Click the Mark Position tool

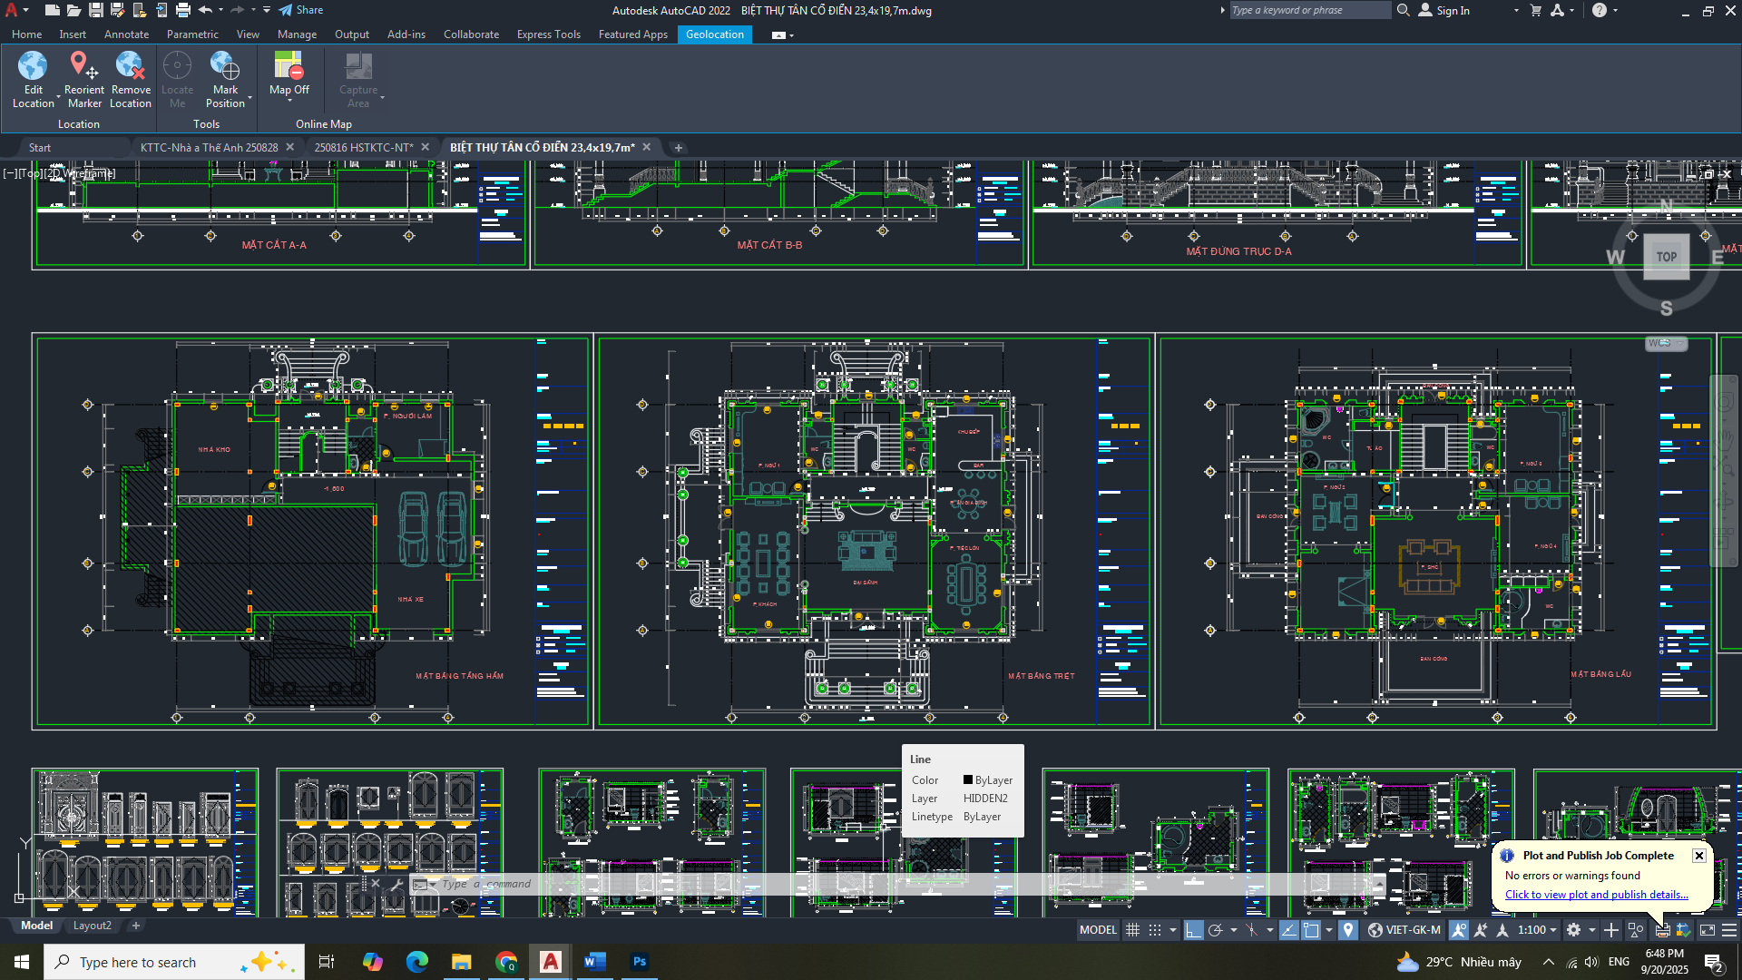[x=224, y=66]
